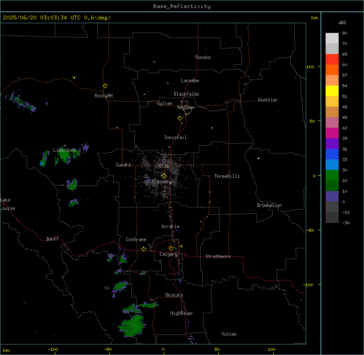Select the Strathmore label

(218, 256)
